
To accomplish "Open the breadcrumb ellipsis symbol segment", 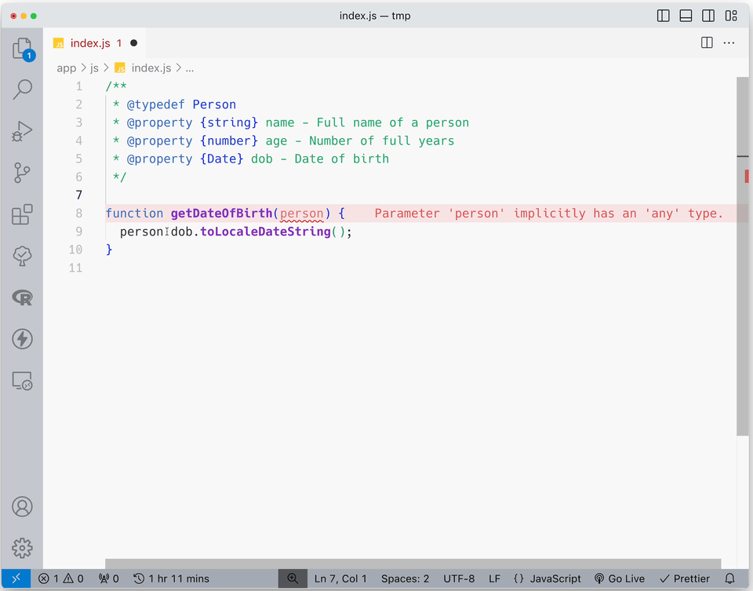I will 190,68.
